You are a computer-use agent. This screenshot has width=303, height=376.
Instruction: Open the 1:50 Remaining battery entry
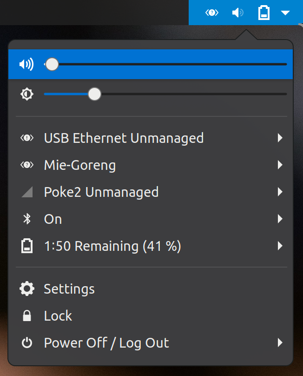(151, 246)
